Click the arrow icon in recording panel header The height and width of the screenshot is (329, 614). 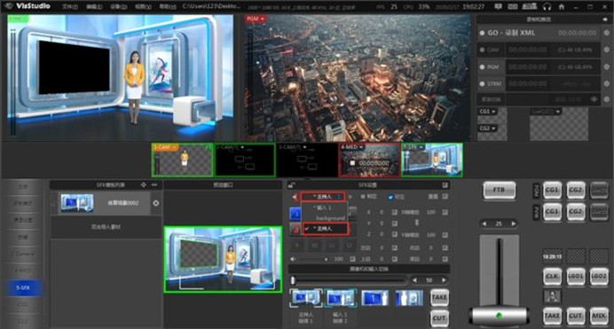coord(606,20)
